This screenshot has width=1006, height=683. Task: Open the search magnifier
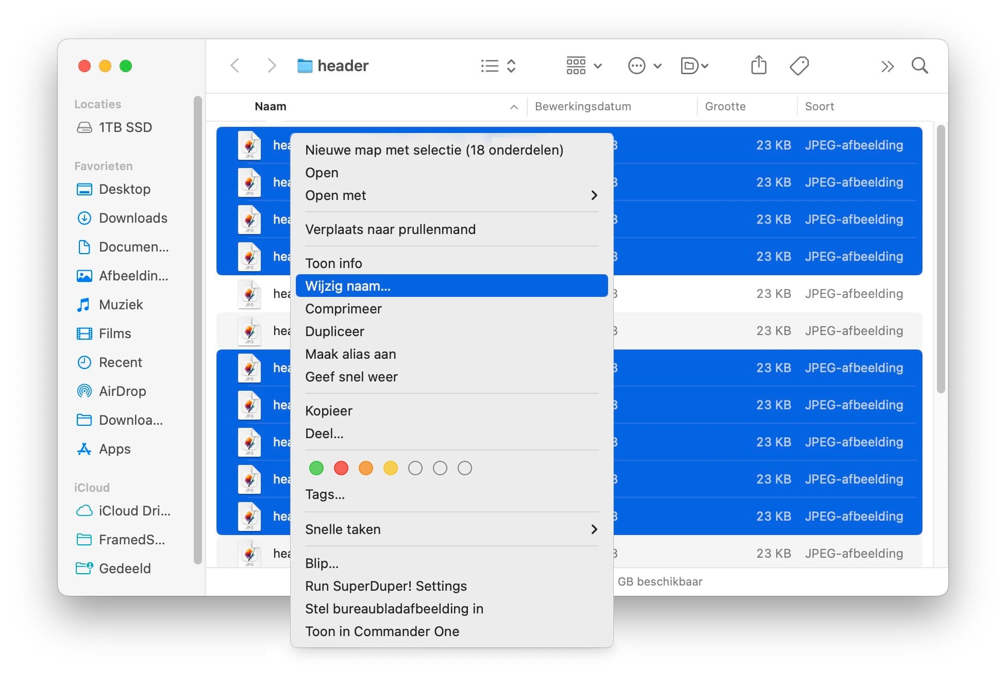[920, 66]
